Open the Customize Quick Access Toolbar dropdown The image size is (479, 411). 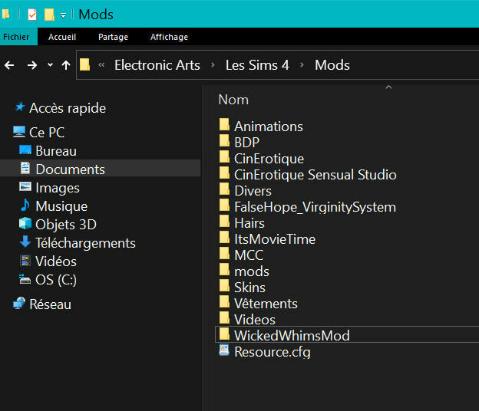[x=63, y=15]
